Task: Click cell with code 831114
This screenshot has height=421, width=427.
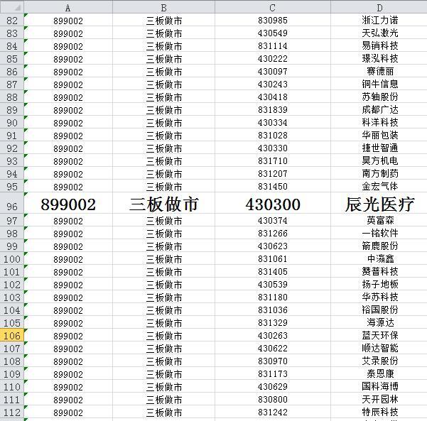Action: [273, 45]
